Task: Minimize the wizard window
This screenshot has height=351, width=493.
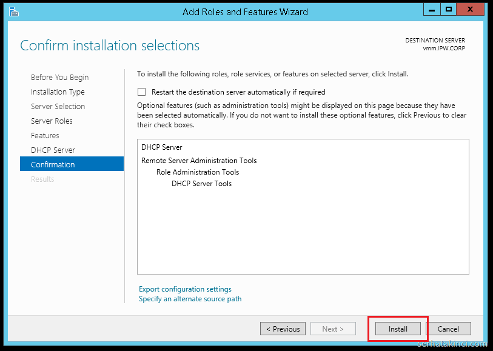Action: click(x=431, y=10)
